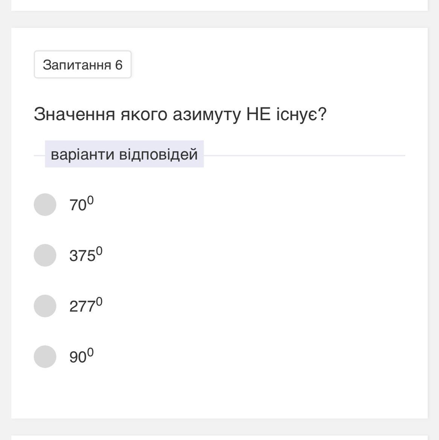Image resolution: width=439 pixels, height=440 pixels.
Task: Click the word НЕ in the question
Action: (258, 114)
